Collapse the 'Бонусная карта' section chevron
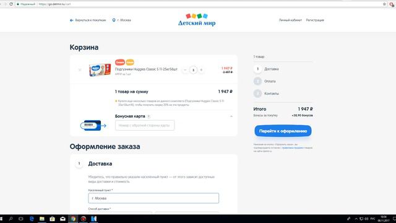Image resolution: width=396 pixels, height=223 pixels. [231, 116]
